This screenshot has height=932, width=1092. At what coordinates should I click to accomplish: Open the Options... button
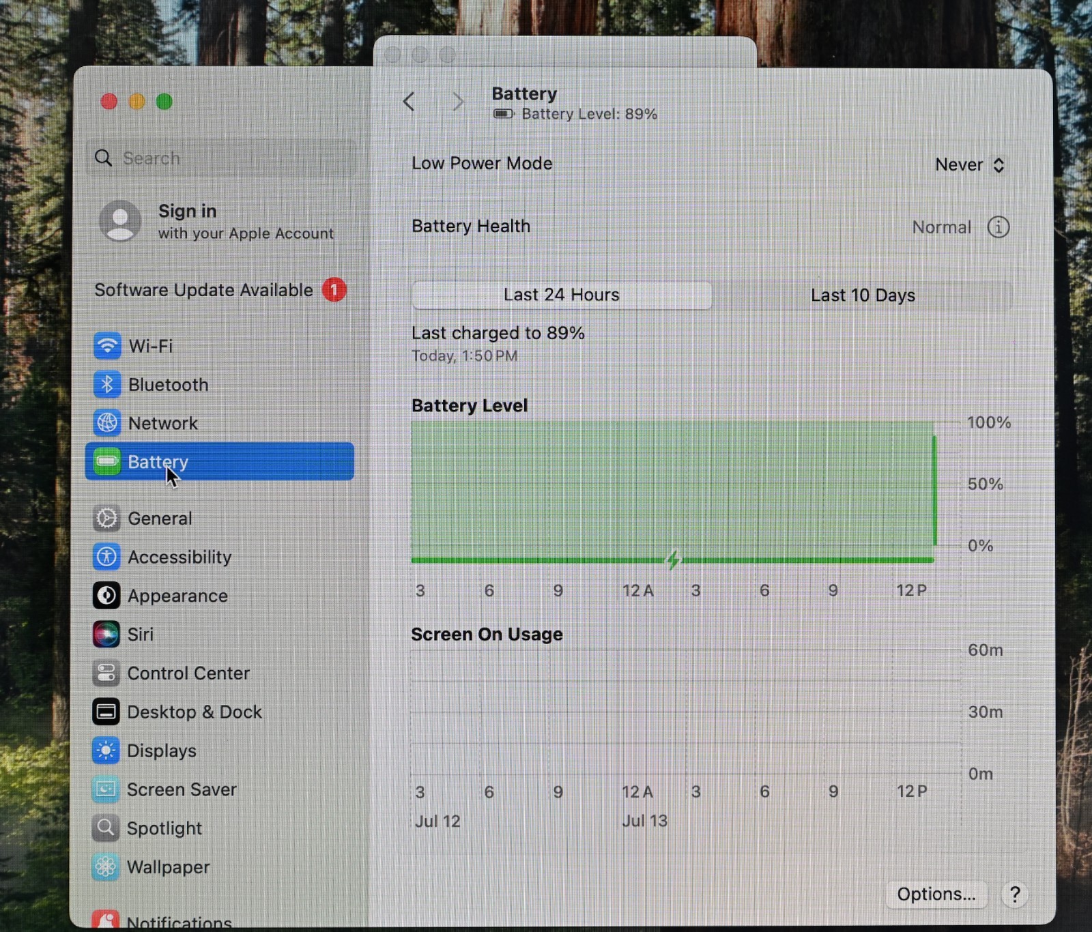point(936,894)
